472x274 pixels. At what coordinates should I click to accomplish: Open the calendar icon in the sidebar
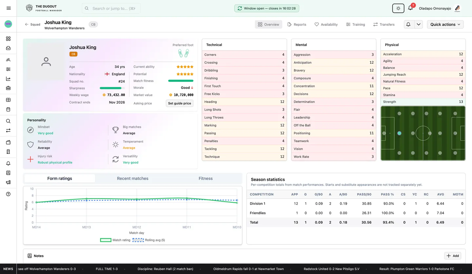coord(8,110)
